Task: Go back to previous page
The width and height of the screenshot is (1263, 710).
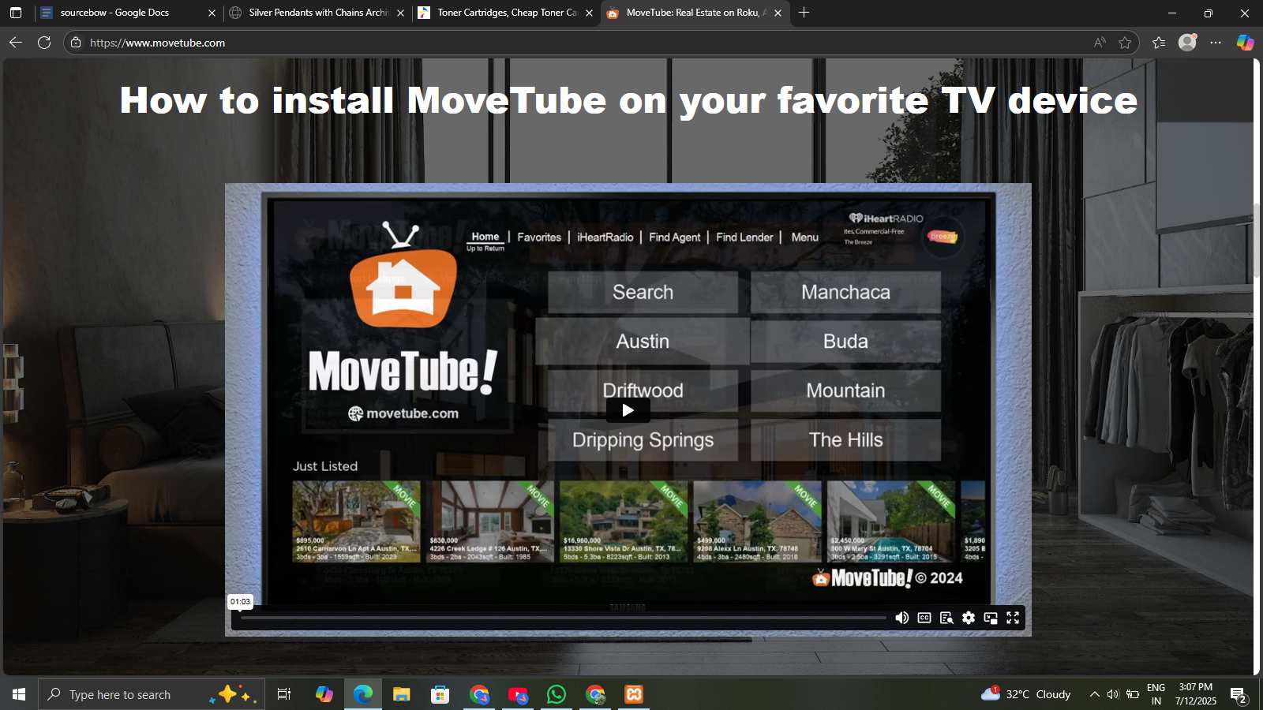Action: 16,43
